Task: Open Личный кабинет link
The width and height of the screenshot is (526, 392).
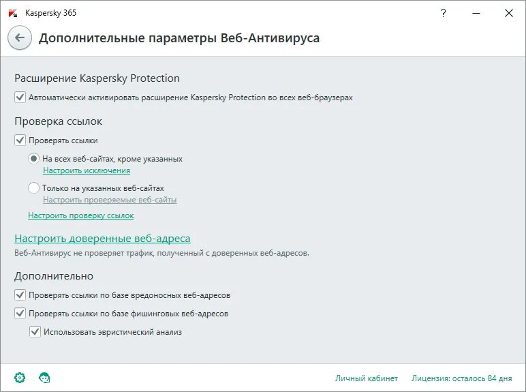Action: tap(367, 378)
